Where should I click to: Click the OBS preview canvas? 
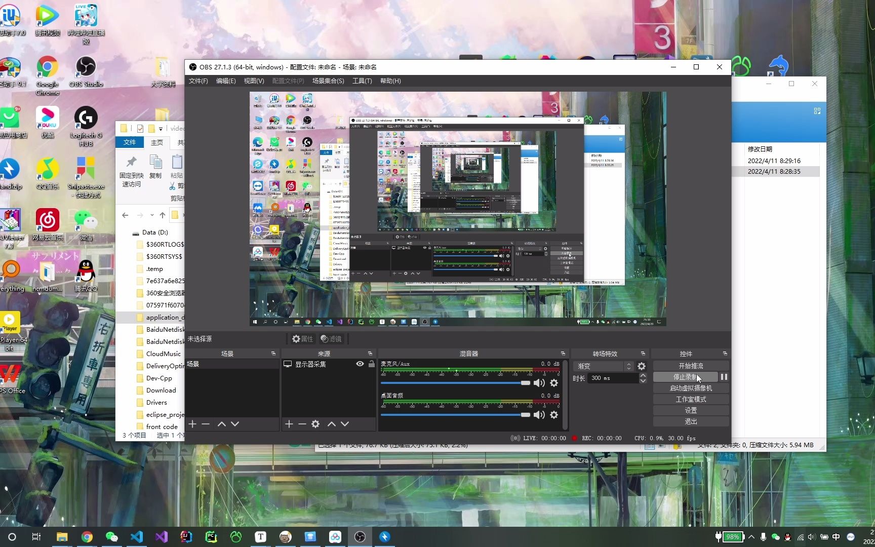458,209
